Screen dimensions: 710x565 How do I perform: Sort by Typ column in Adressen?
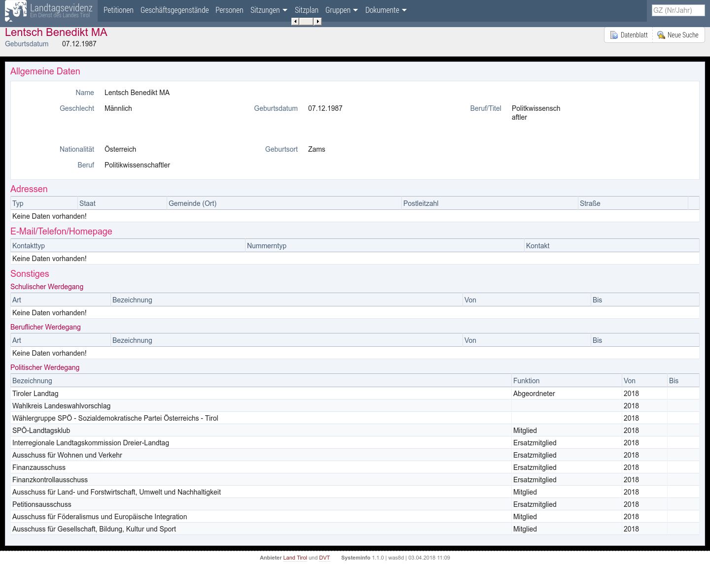44,203
